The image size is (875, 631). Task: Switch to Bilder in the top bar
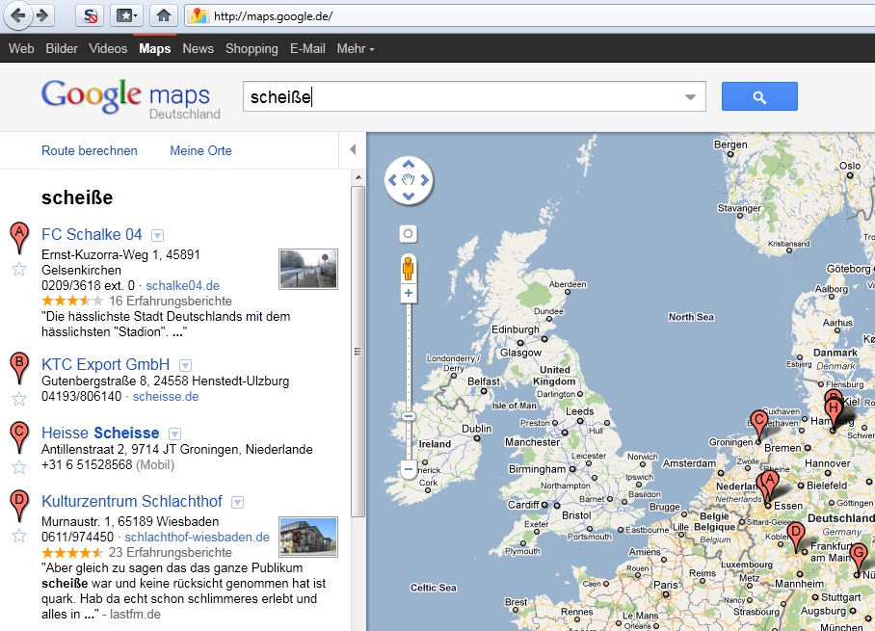pyautogui.click(x=62, y=48)
